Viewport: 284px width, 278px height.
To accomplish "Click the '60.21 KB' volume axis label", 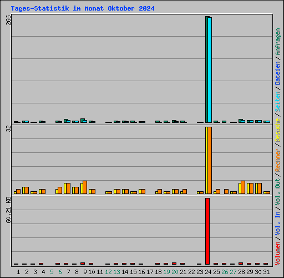I will 8,210.
